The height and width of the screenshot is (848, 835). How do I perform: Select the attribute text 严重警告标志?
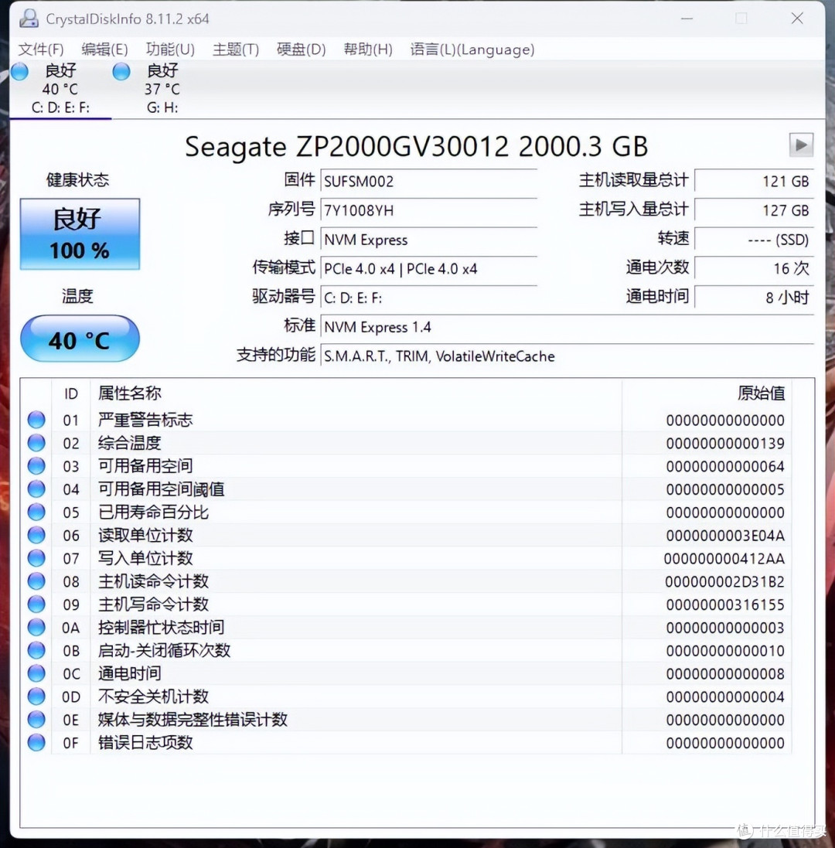pos(145,420)
